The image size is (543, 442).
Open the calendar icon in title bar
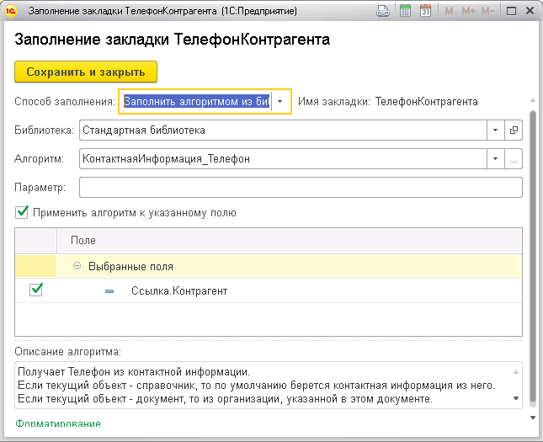(x=425, y=11)
